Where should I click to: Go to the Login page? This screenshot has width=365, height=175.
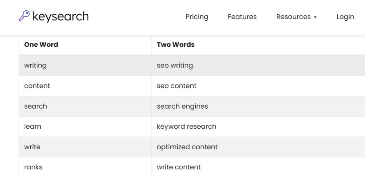[345, 17]
